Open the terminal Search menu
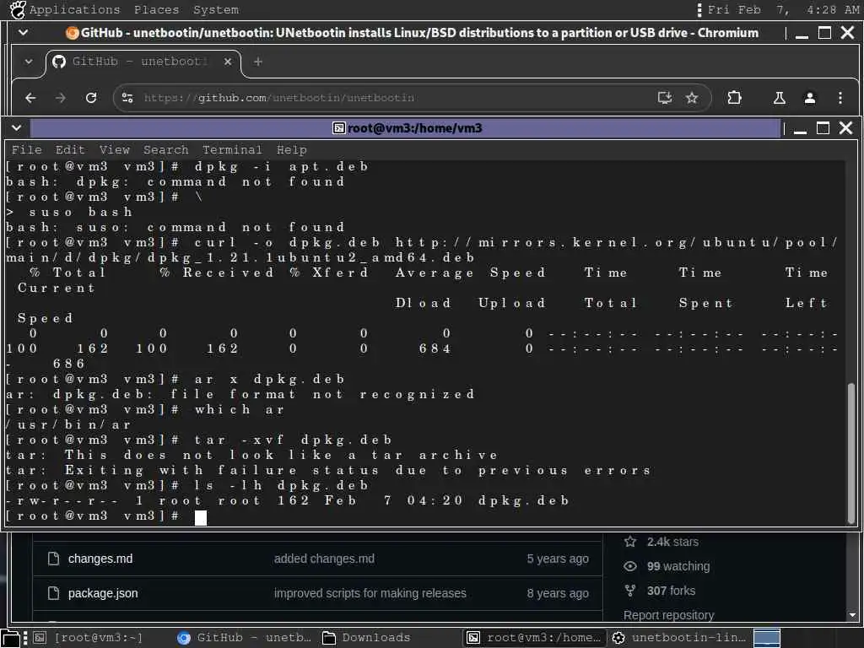This screenshot has width=864, height=648. pos(165,150)
